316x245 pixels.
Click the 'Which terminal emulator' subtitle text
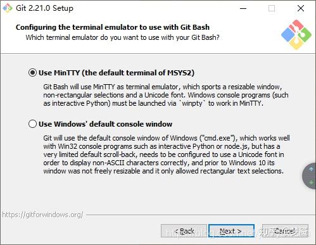click(x=122, y=37)
